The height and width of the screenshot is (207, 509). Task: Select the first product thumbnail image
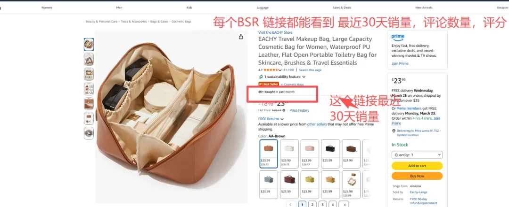point(89,44)
